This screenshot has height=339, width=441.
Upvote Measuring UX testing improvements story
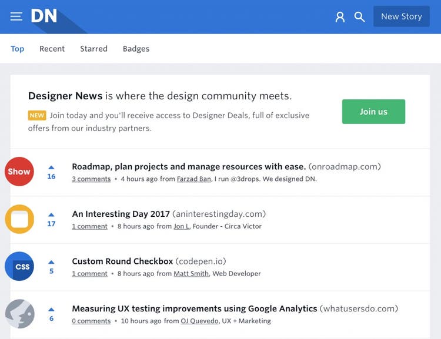(x=51, y=310)
